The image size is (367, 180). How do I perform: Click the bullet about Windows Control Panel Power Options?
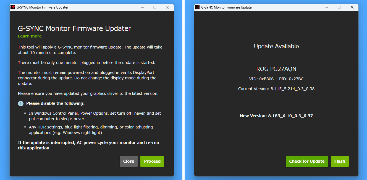[95, 116]
